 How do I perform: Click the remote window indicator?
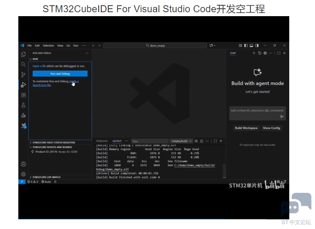22,182
